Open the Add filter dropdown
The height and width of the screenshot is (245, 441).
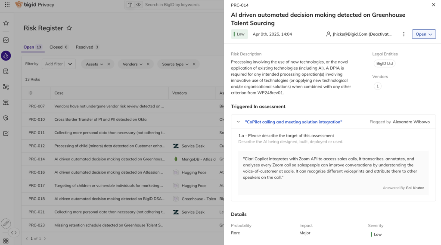(x=59, y=64)
